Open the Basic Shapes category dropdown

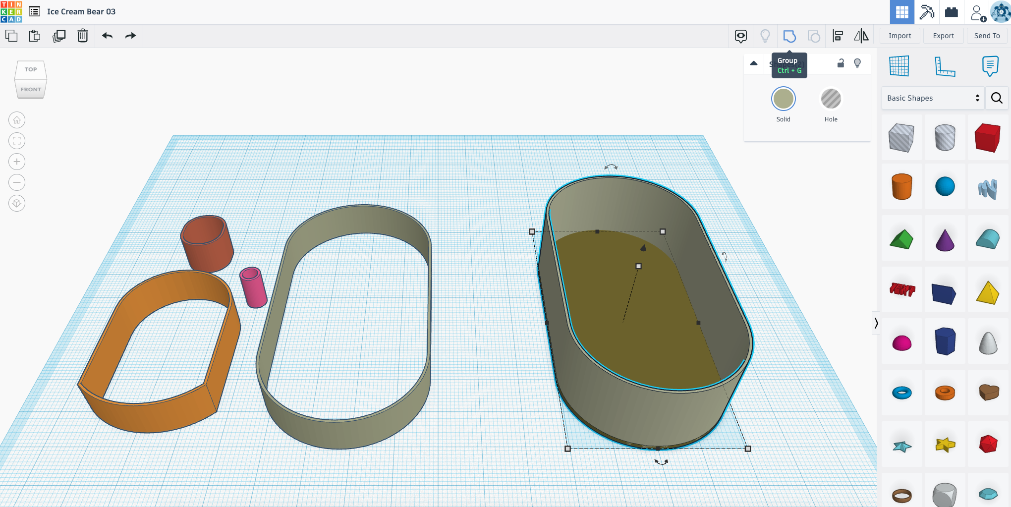(x=932, y=98)
